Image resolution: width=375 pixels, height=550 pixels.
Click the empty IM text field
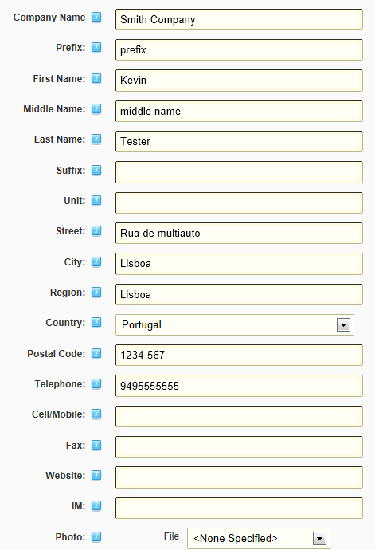click(239, 508)
